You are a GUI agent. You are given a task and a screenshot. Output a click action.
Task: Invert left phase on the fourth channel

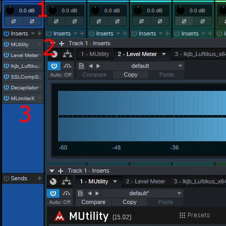click(x=141, y=21)
